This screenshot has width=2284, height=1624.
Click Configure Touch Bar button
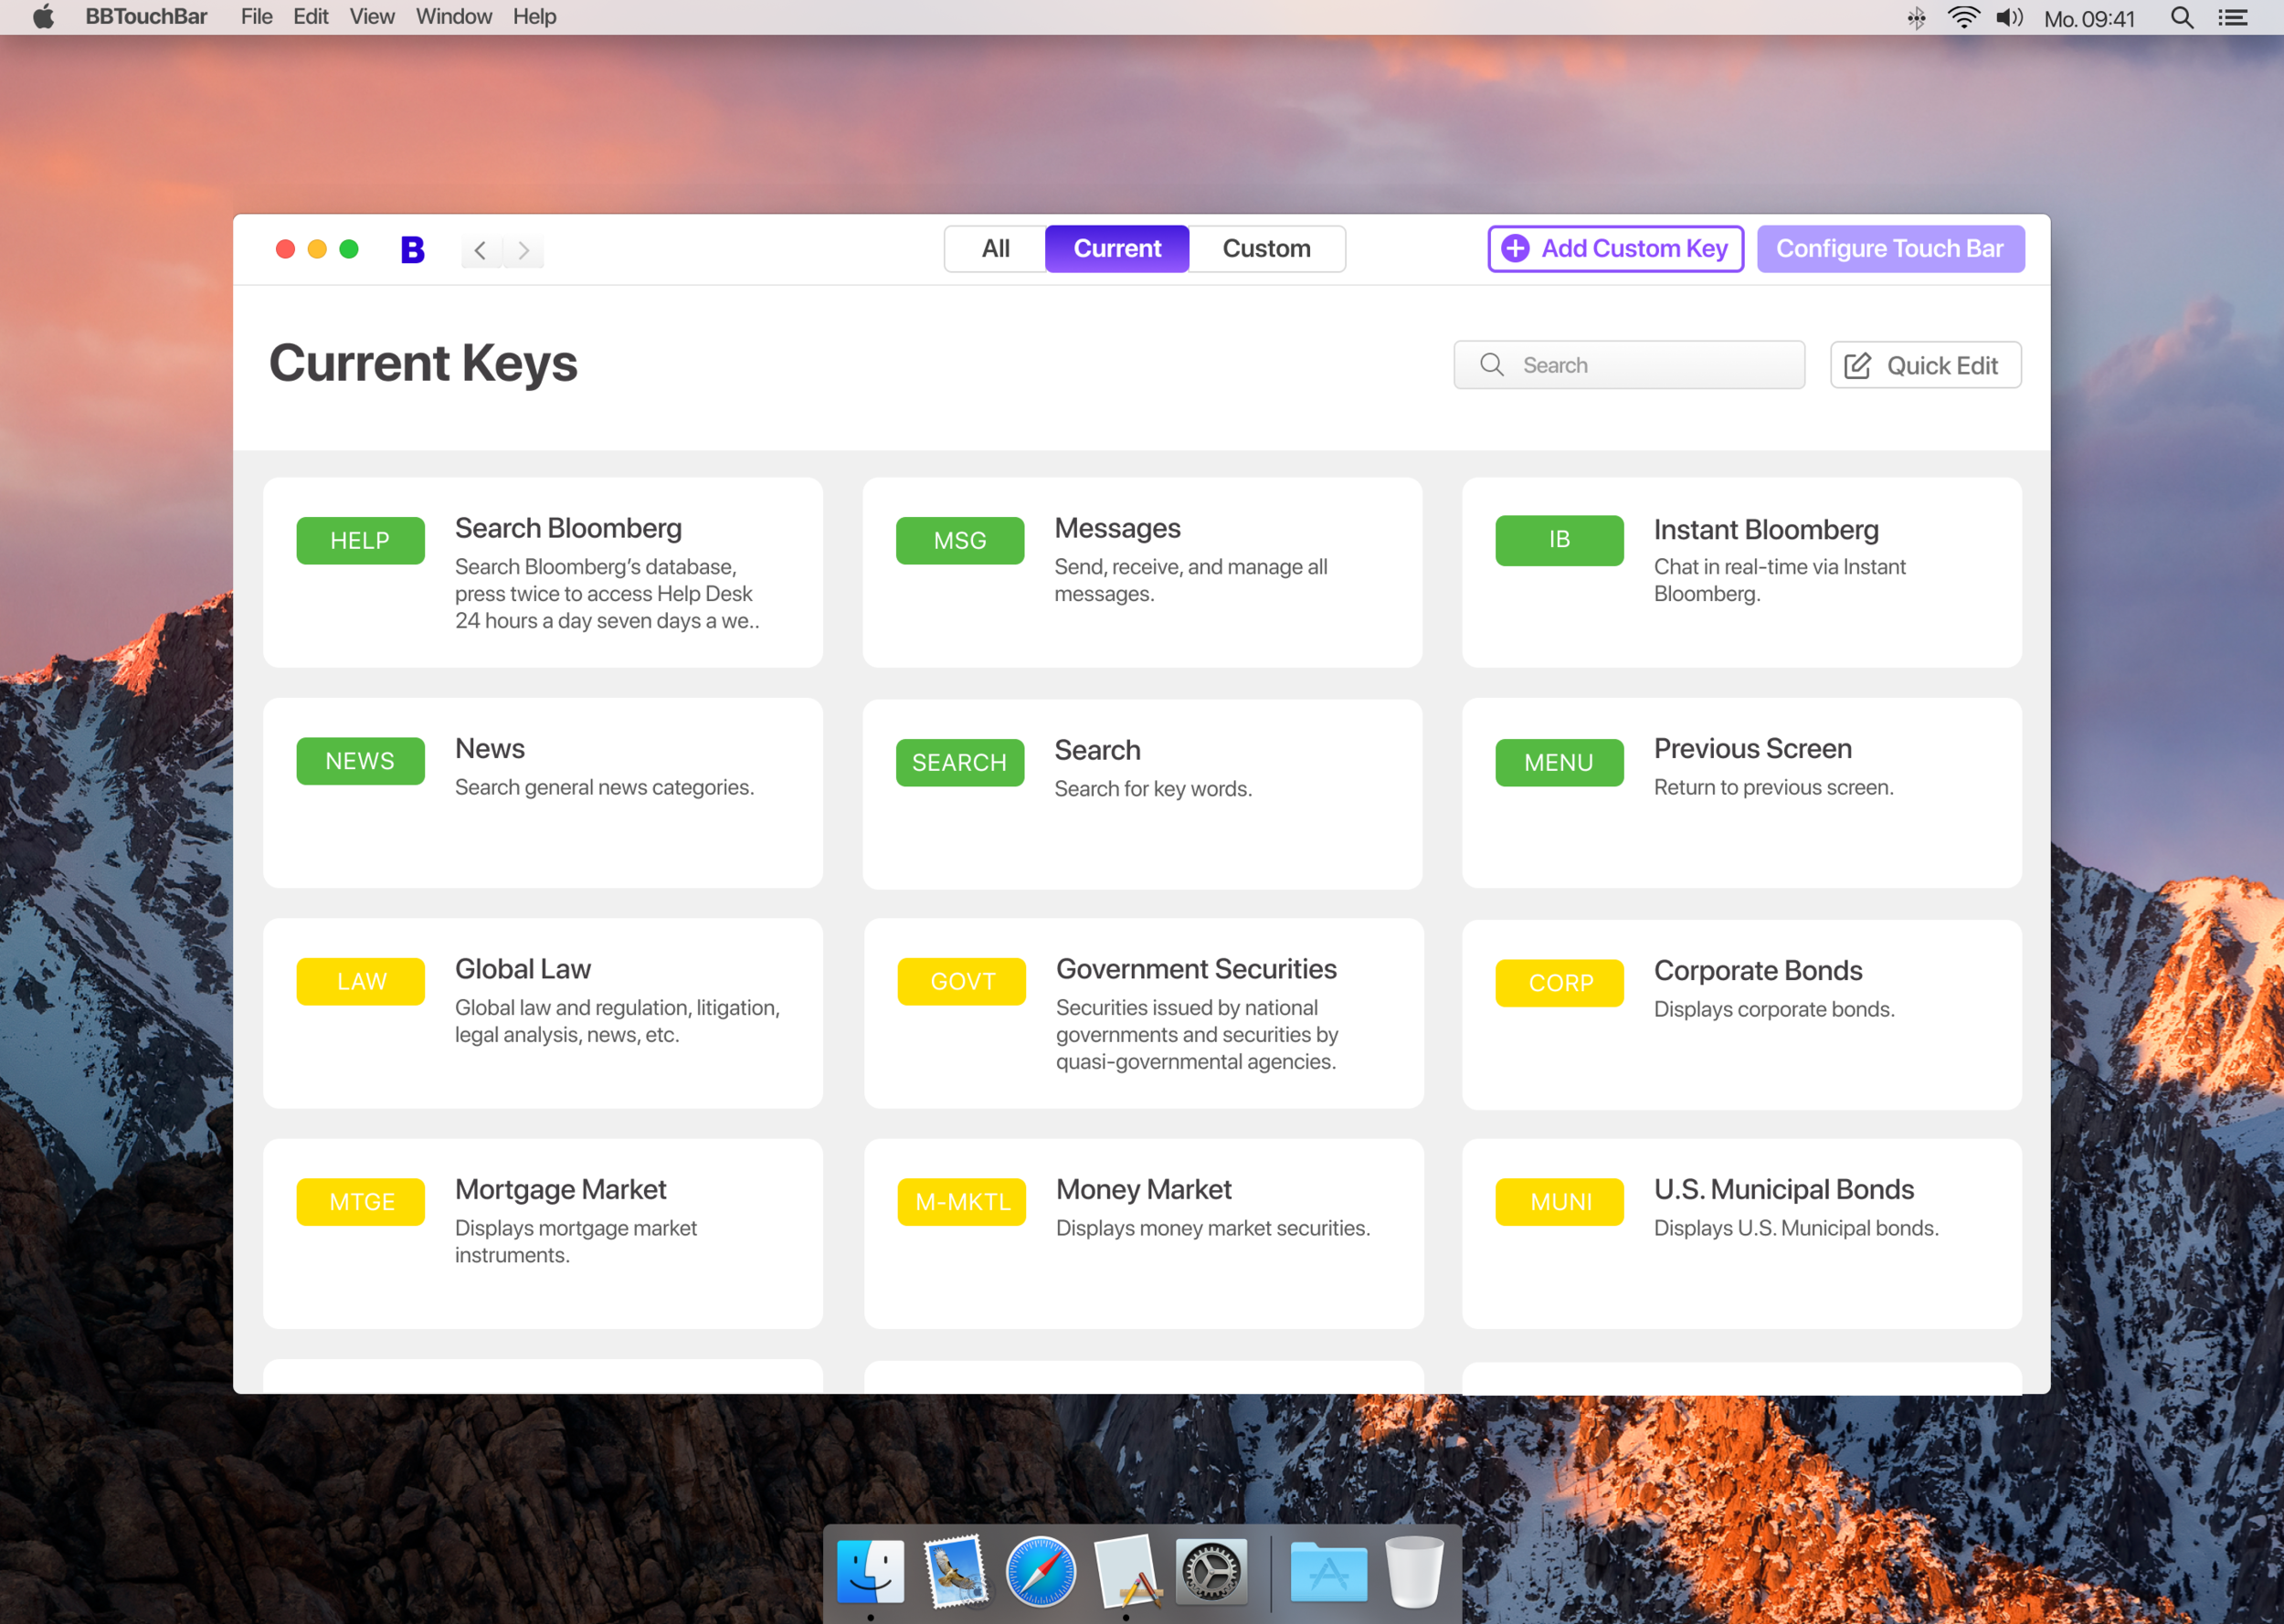[1890, 249]
